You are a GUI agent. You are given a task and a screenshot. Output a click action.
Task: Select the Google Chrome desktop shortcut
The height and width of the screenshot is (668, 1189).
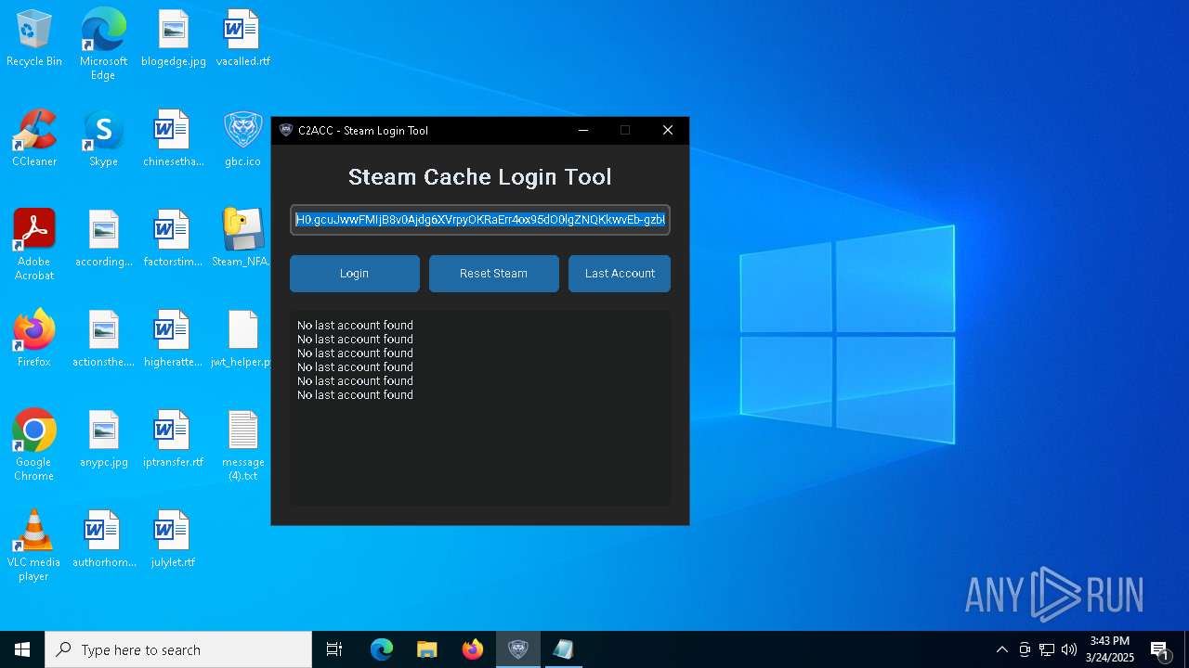[34, 445]
